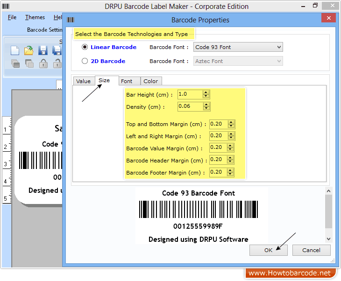Click the Left and Right Margin field
The height and width of the screenshot is (281, 341).
click(219, 136)
